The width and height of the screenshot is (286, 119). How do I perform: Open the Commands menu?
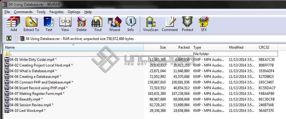(x=23, y=12)
